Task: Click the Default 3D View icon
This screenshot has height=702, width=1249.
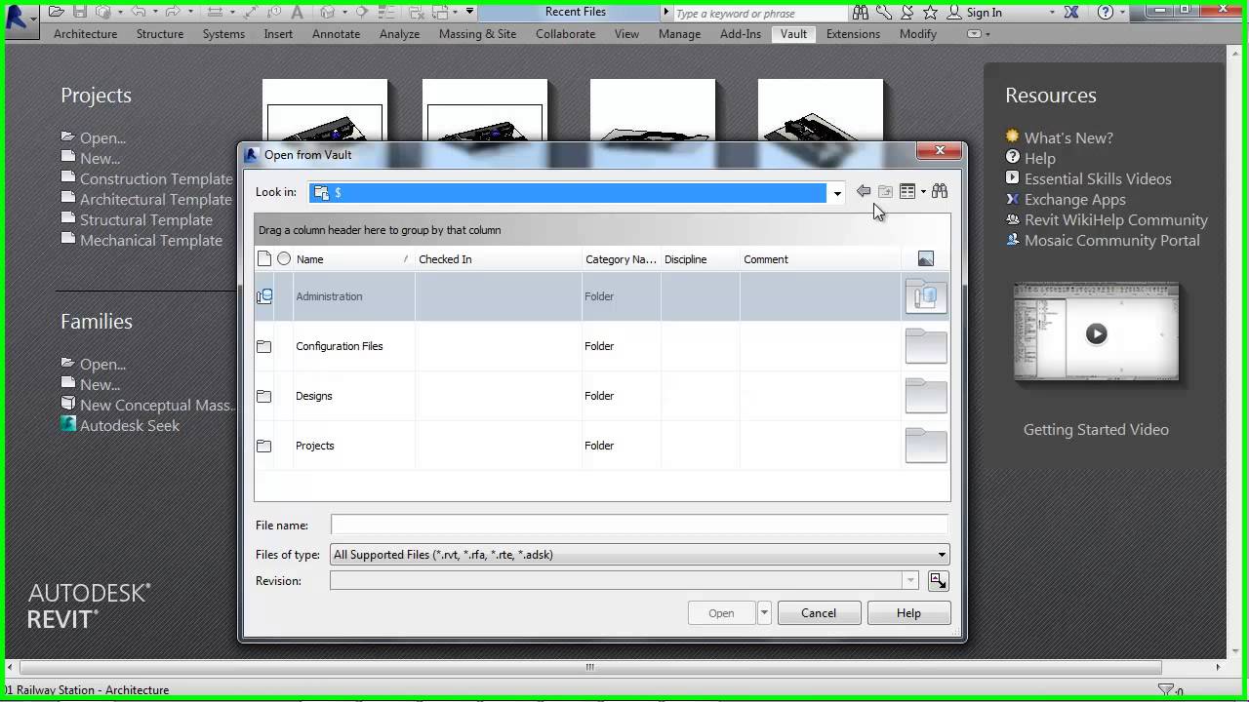Action: 328,12
